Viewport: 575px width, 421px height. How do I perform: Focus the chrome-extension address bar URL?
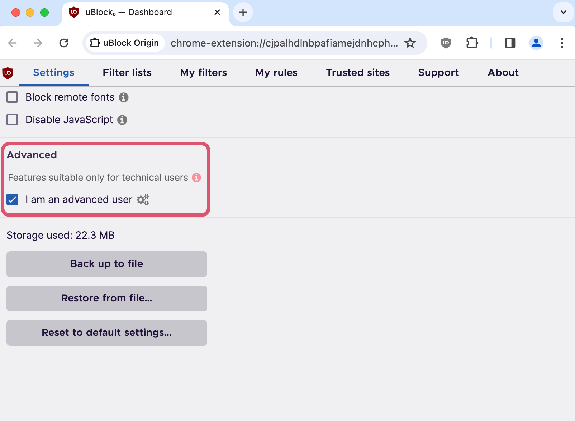click(284, 43)
